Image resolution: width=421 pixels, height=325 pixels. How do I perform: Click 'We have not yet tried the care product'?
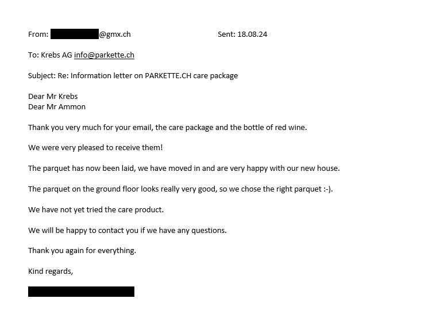coord(96,210)
